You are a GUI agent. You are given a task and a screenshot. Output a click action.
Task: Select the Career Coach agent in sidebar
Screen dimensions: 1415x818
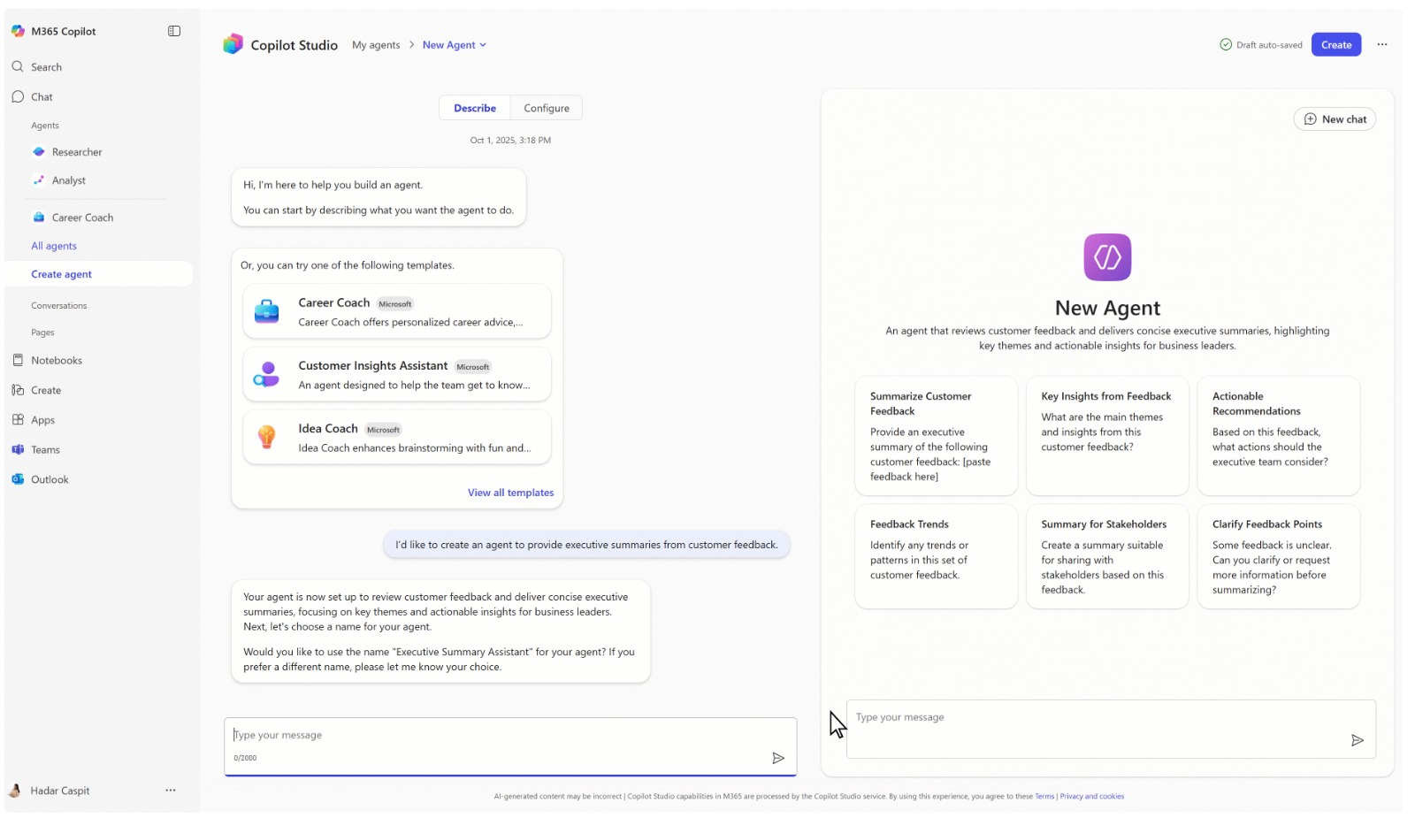[x=81, y=217]
